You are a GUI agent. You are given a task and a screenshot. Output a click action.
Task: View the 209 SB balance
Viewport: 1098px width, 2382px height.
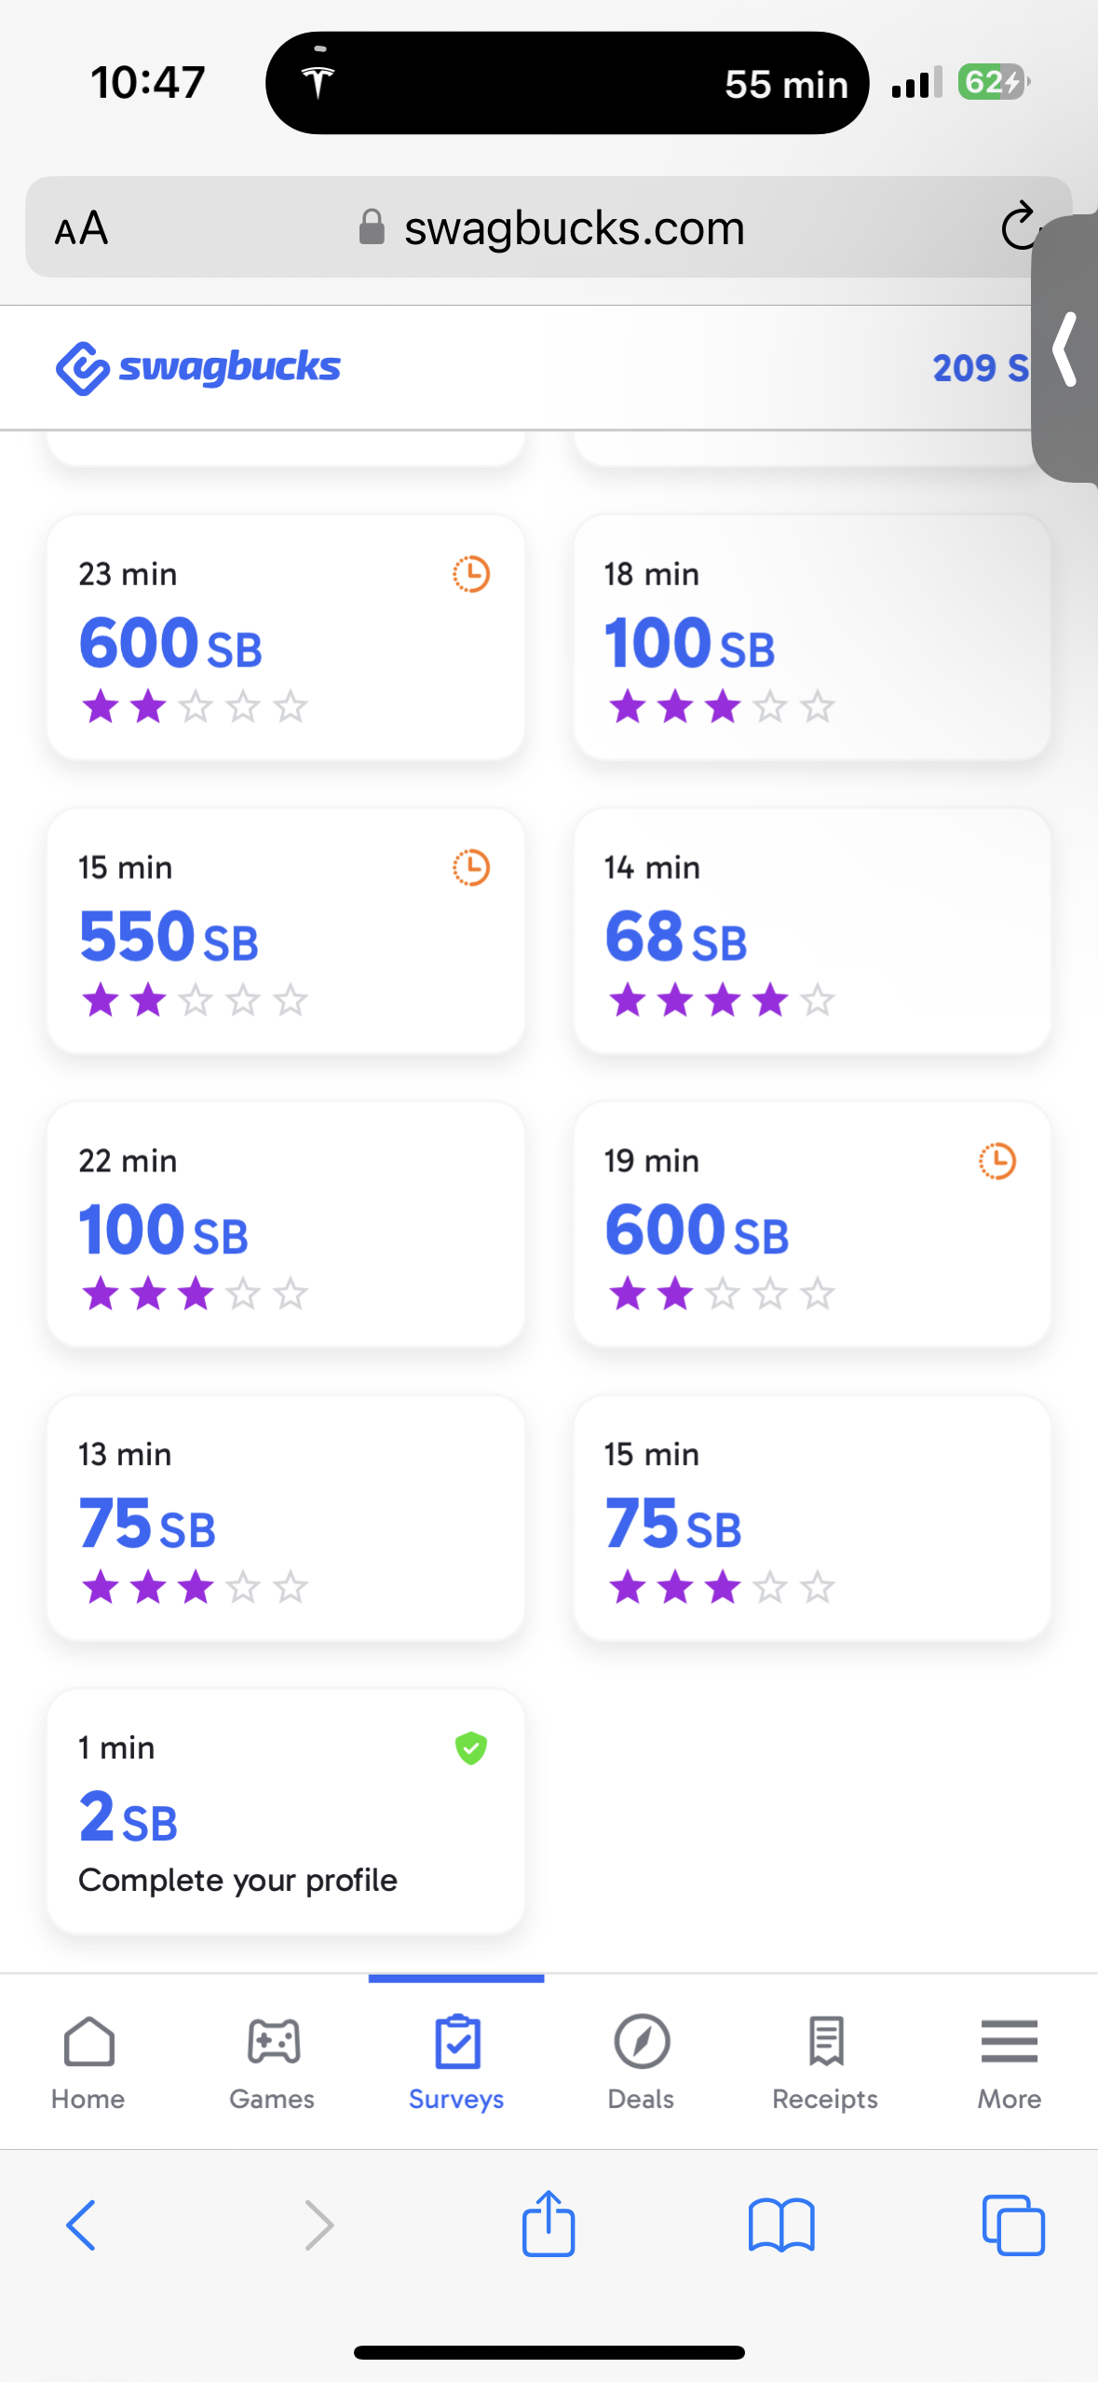tap(980, 368)
